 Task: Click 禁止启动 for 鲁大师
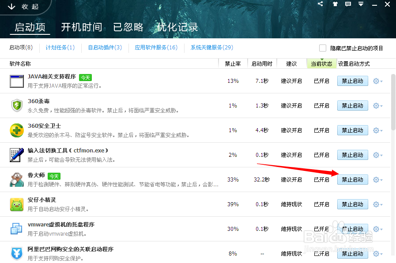(353, 180)
